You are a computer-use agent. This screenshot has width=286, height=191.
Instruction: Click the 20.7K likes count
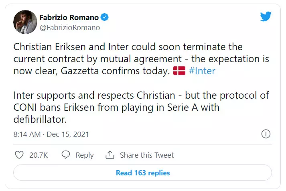pos(39,155)
